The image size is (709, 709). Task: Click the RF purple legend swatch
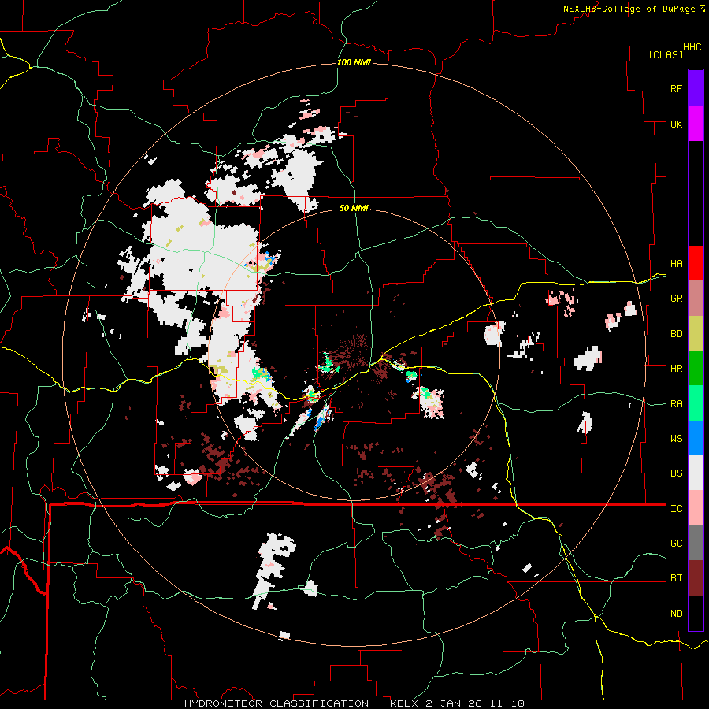pos(696,88)
